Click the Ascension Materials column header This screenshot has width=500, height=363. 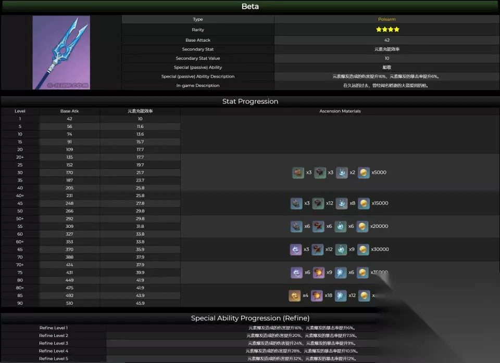click(x=340, y=111)
